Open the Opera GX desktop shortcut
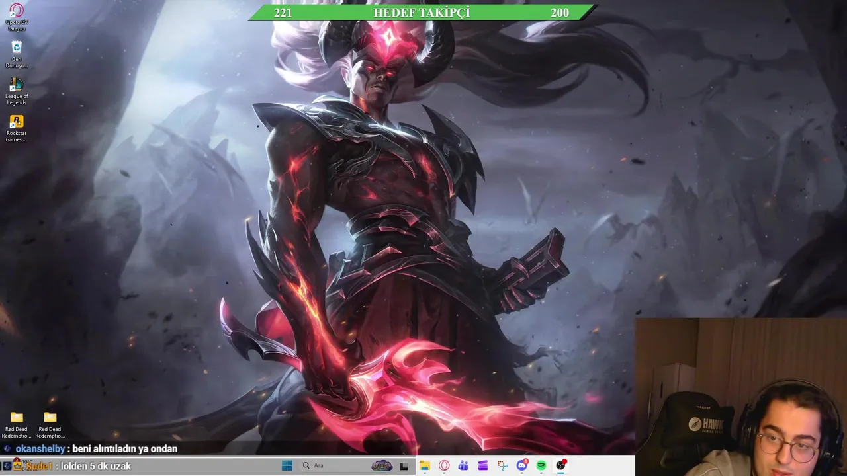 17,17
